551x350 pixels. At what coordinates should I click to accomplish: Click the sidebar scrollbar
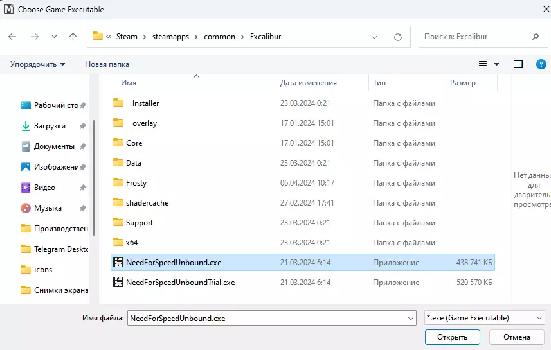[x=94, y=178]
